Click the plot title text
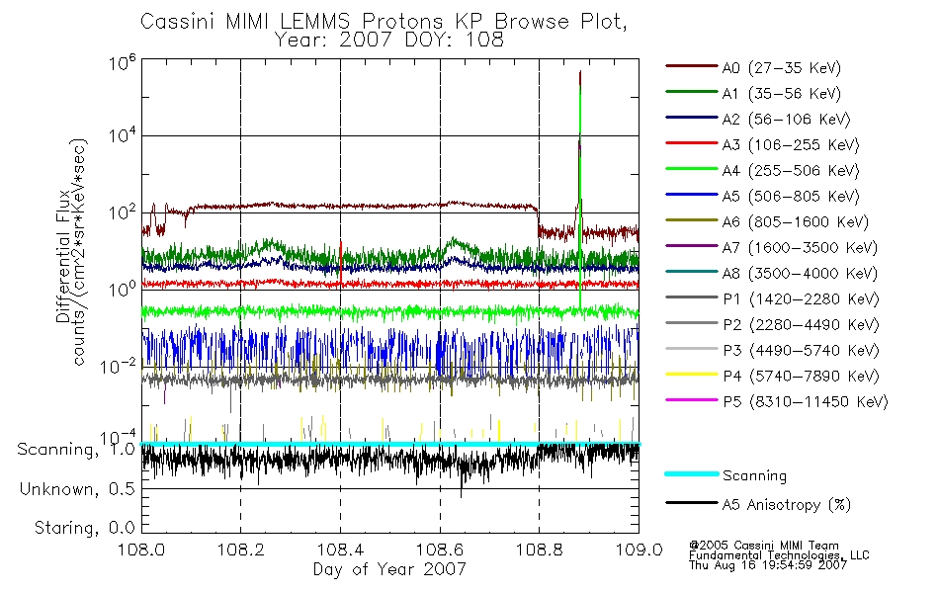Image resolution: width=939 pixels, height=593 pixels. click(x=384, y=31)
